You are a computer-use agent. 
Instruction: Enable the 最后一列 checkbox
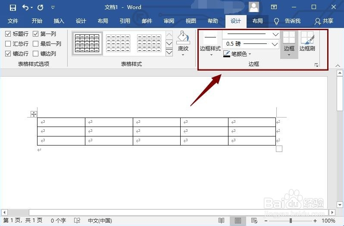click(x=35, y=43)
